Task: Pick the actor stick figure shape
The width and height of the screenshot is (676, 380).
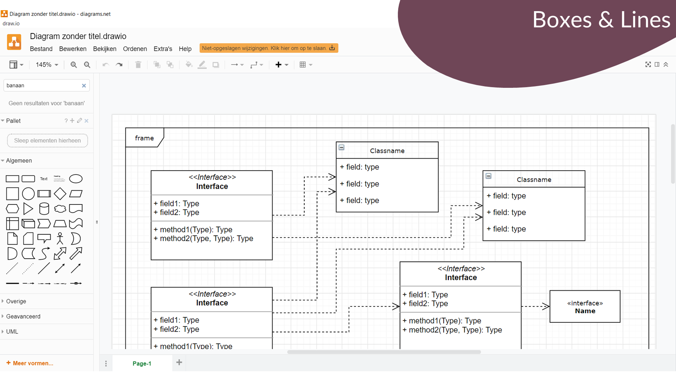Action: [60, 238]
